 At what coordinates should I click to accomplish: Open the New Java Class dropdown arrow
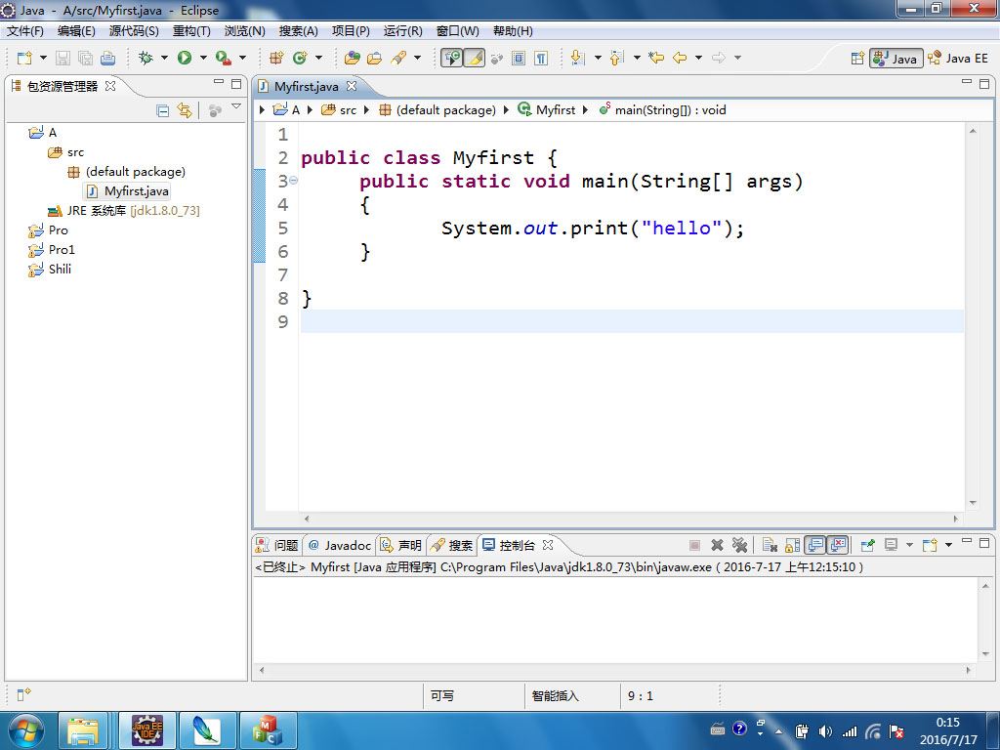319,58
